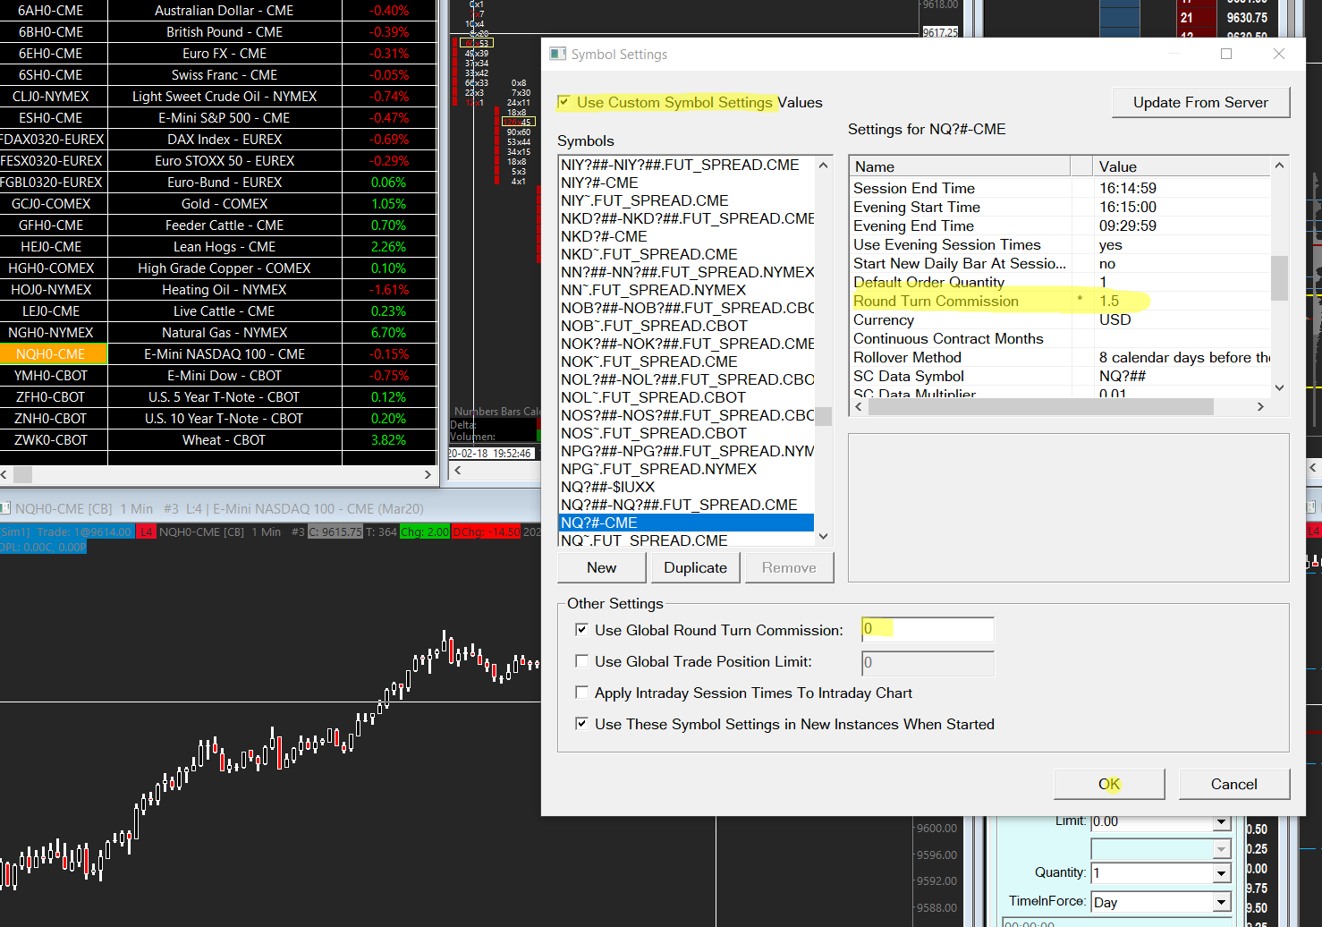Screen dimensions: 1322x927
Task: Confirm Symbol Settings with OK
Action: 1109,784
